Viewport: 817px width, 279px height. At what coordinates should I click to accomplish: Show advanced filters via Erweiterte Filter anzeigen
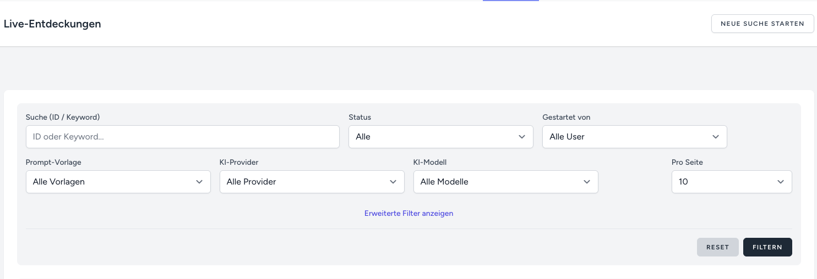[408, 213]
